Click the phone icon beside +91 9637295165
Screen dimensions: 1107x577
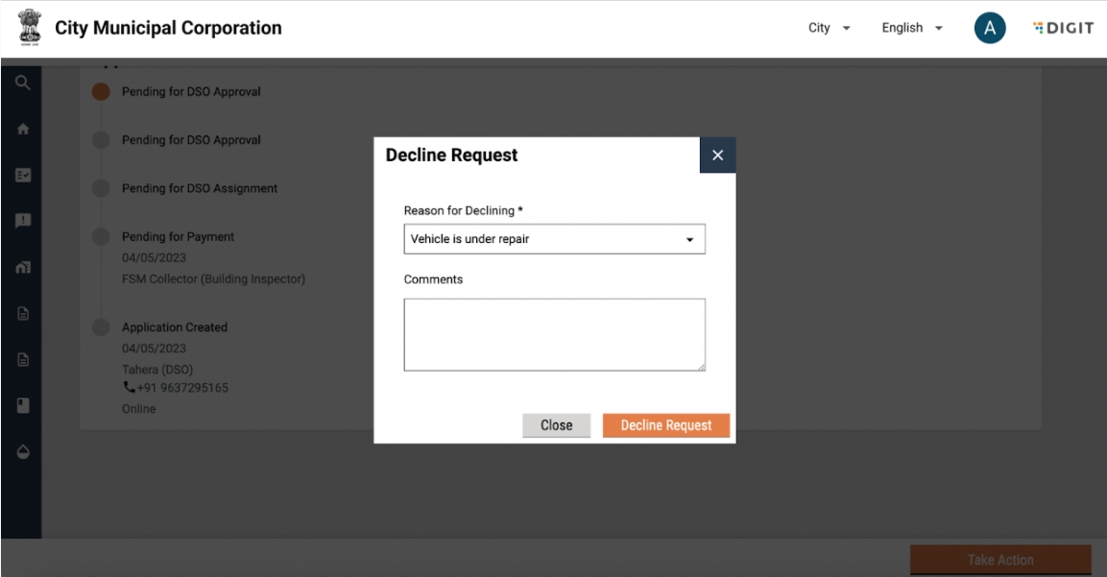pyautogui.click(x=128, y=388)
